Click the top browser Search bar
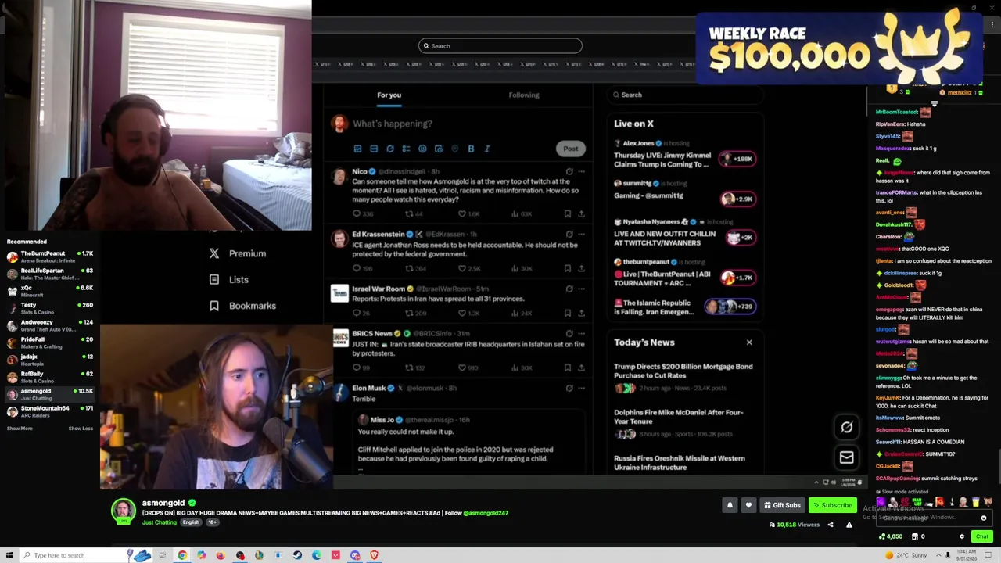This screenshot has height=563, width=1001. tap(500, 46)
